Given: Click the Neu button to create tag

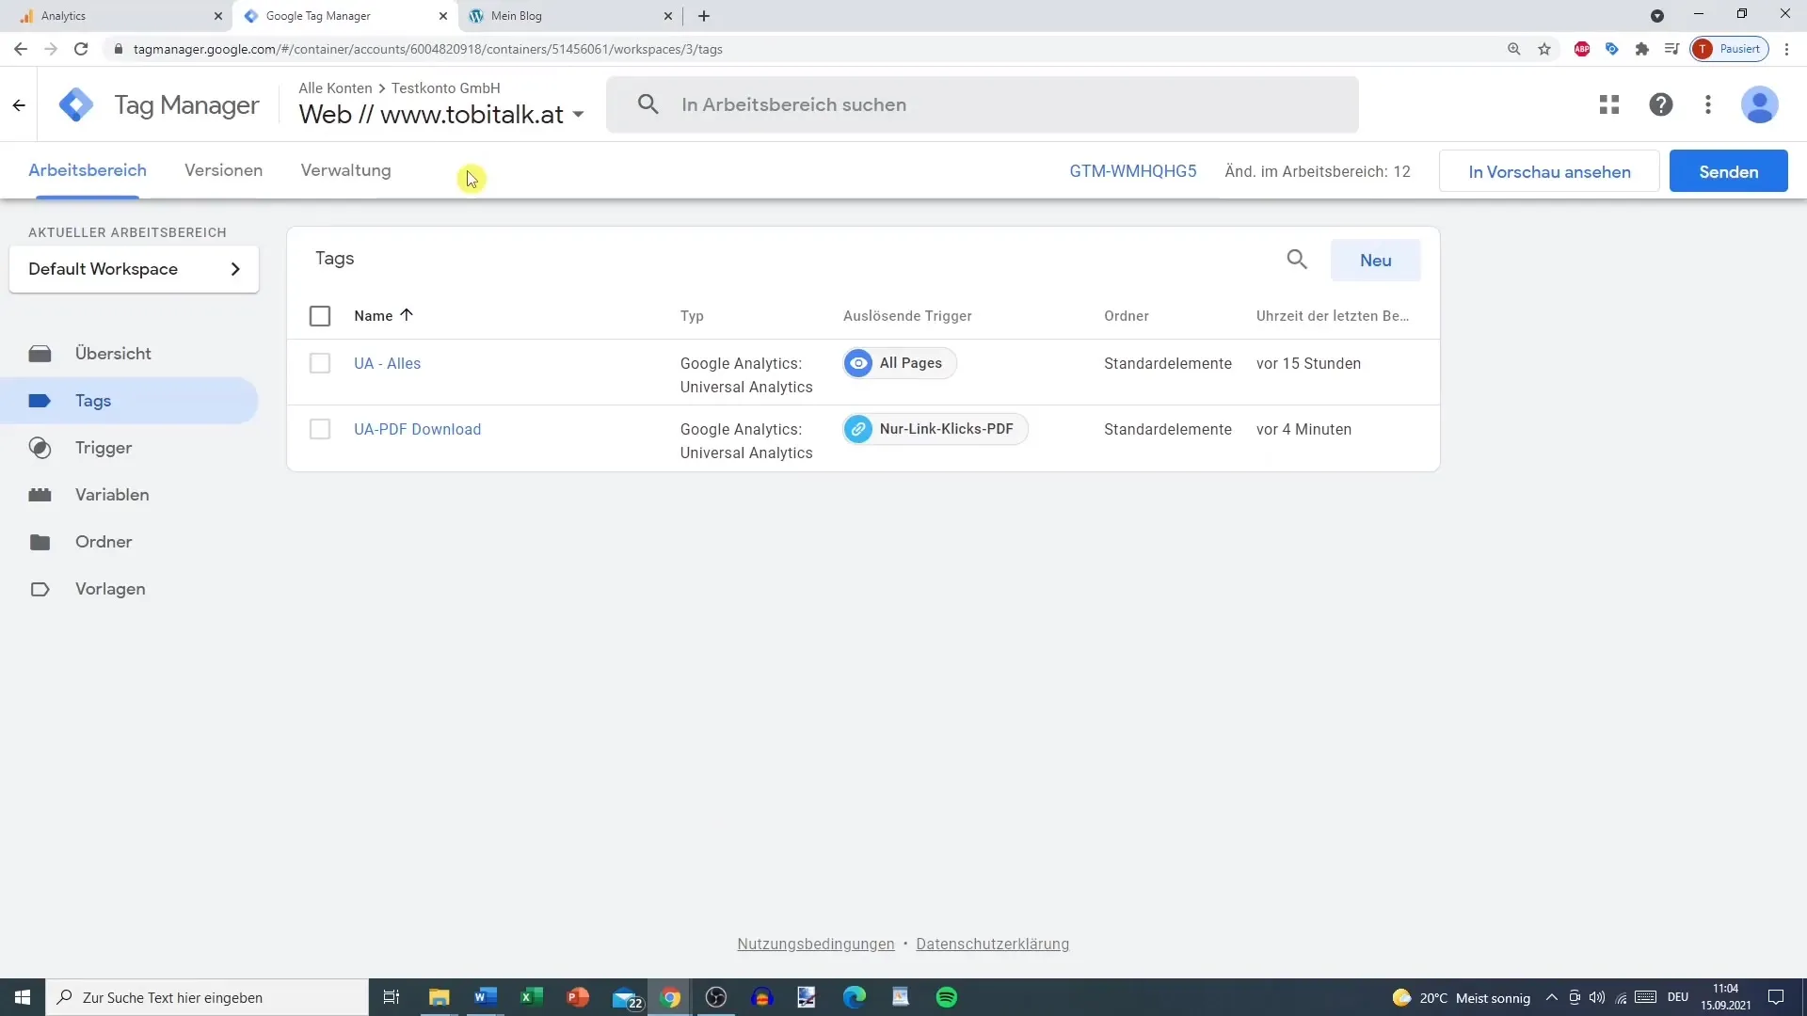Looking at the screenshot, I should point(1375,260).
